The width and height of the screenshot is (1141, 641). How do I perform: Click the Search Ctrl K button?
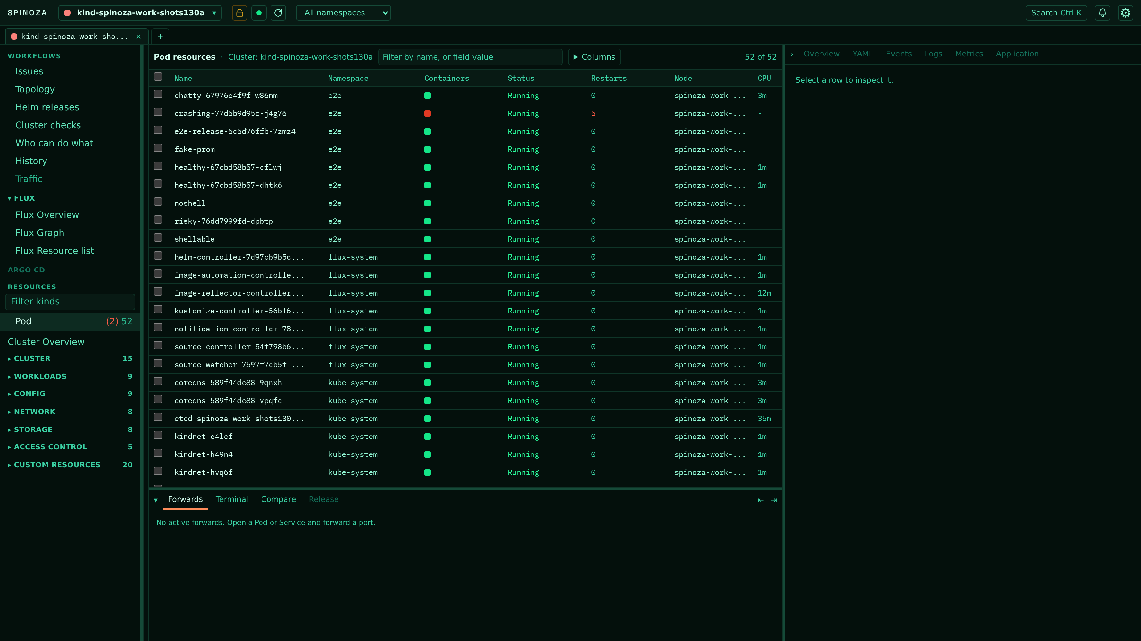(x=1056, y=13)
